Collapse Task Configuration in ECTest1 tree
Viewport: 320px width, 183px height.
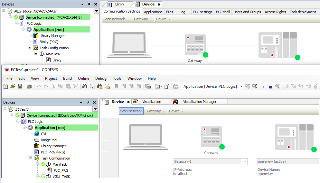[31, 158]
